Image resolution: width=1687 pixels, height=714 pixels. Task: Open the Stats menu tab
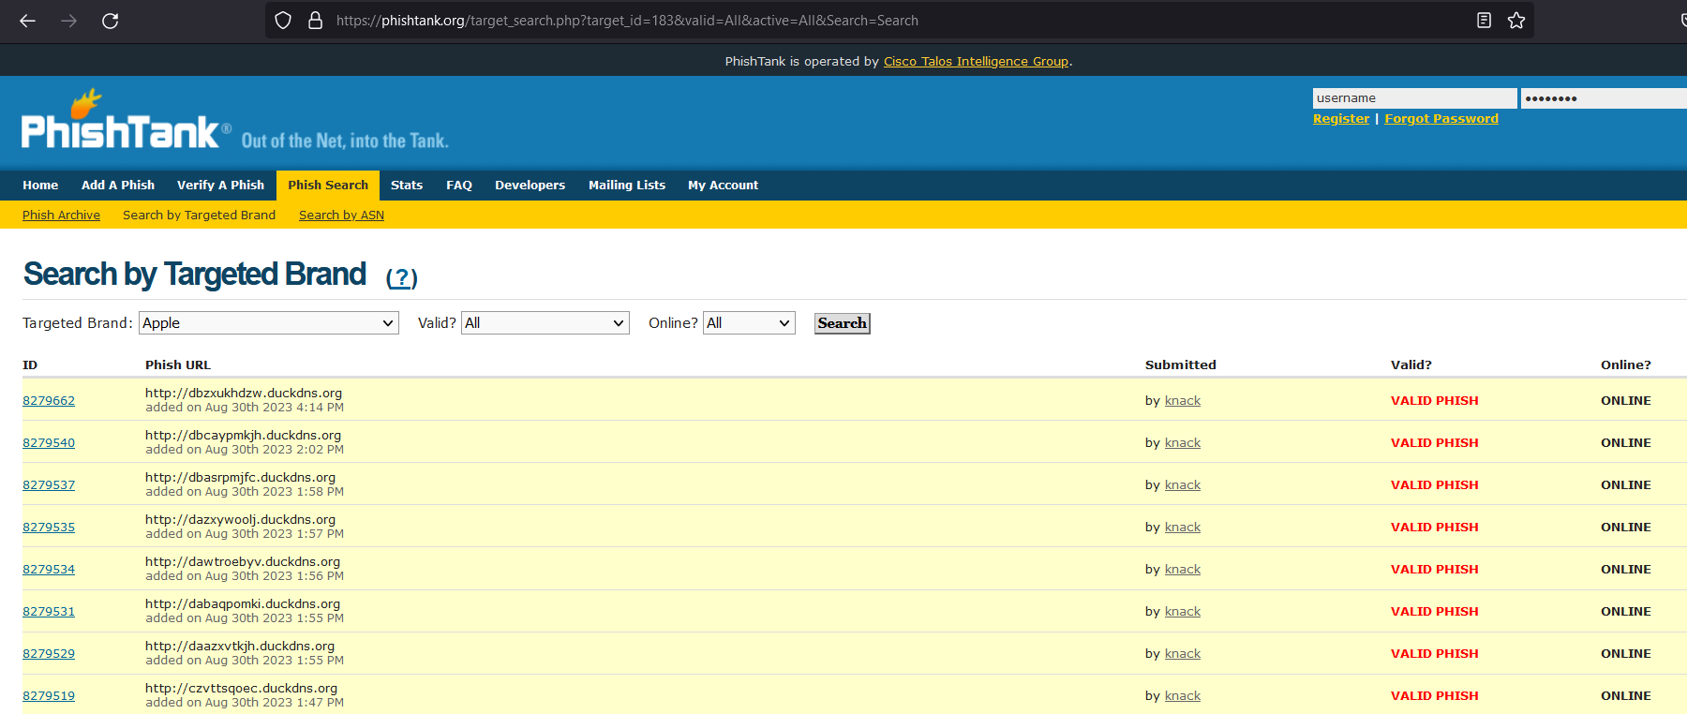(407, 186)
